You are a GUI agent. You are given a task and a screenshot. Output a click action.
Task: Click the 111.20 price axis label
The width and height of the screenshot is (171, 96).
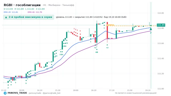click(161, 74)
